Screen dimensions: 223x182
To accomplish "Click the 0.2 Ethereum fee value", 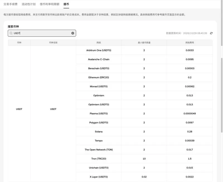I will pos(190,78).
